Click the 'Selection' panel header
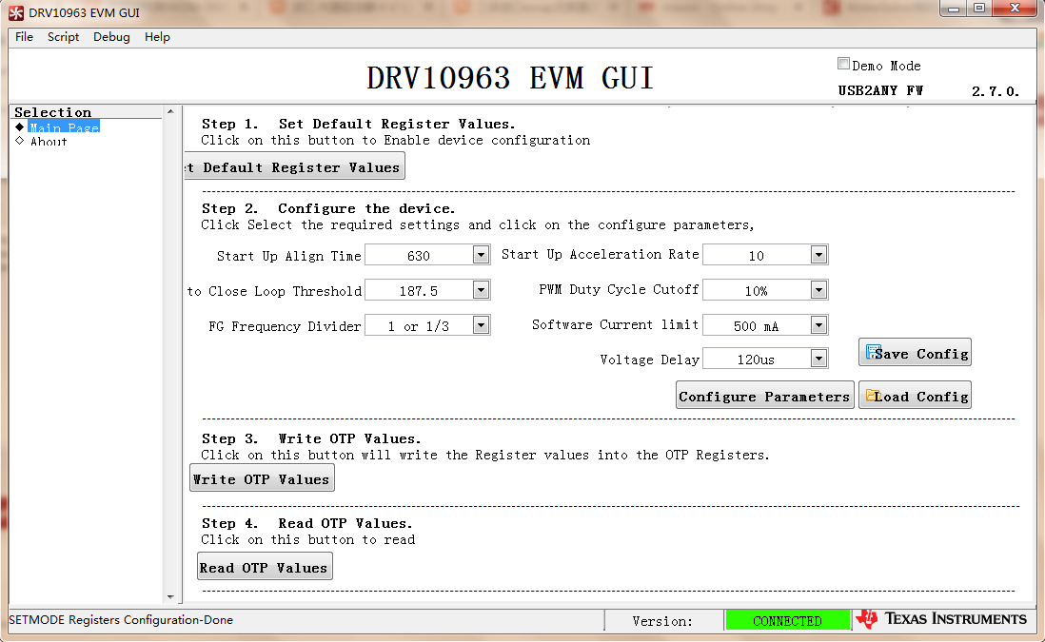Viewport: 1045px width, 642px height. pos(52,112)
